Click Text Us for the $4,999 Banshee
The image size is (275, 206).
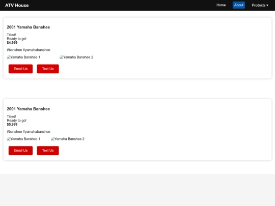[x=48, y=69]
